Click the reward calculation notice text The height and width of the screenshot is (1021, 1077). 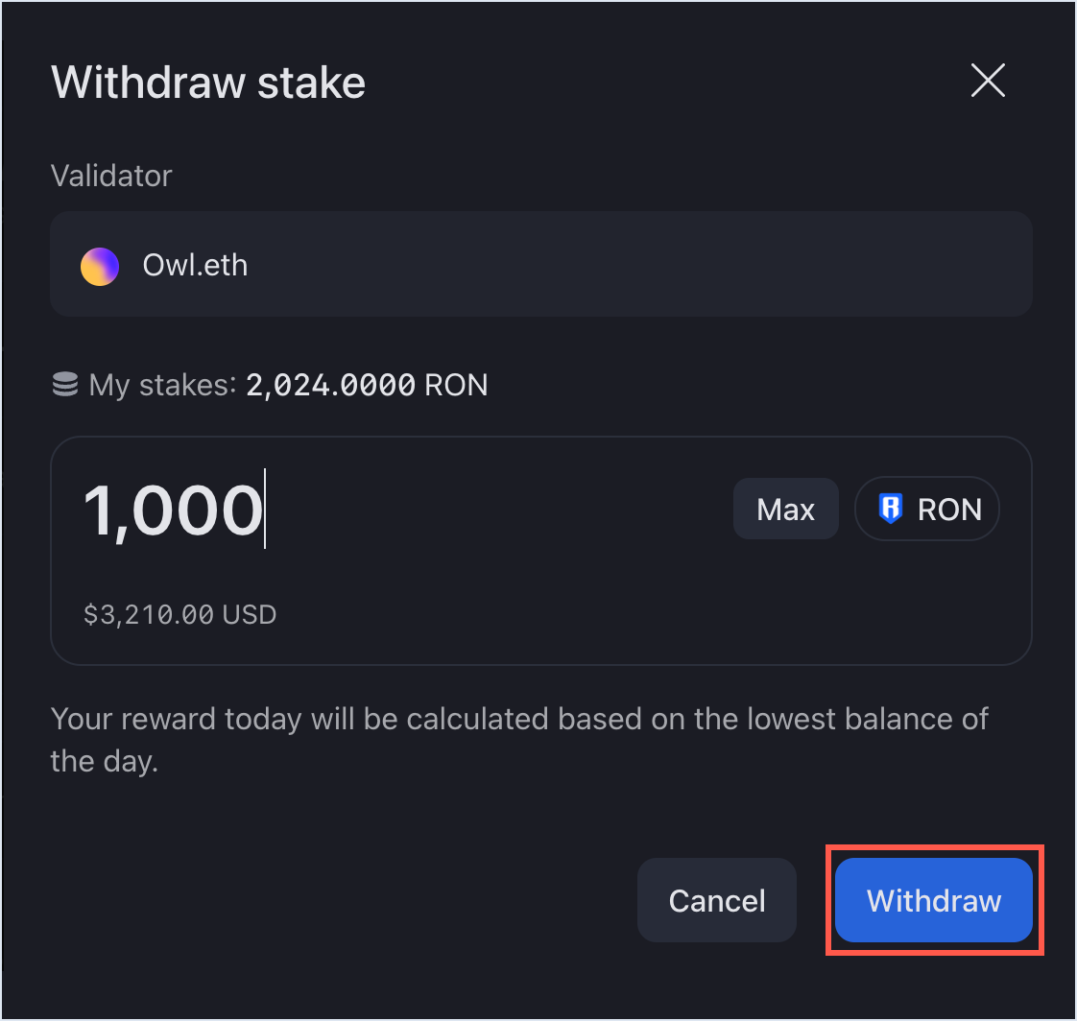518,741
